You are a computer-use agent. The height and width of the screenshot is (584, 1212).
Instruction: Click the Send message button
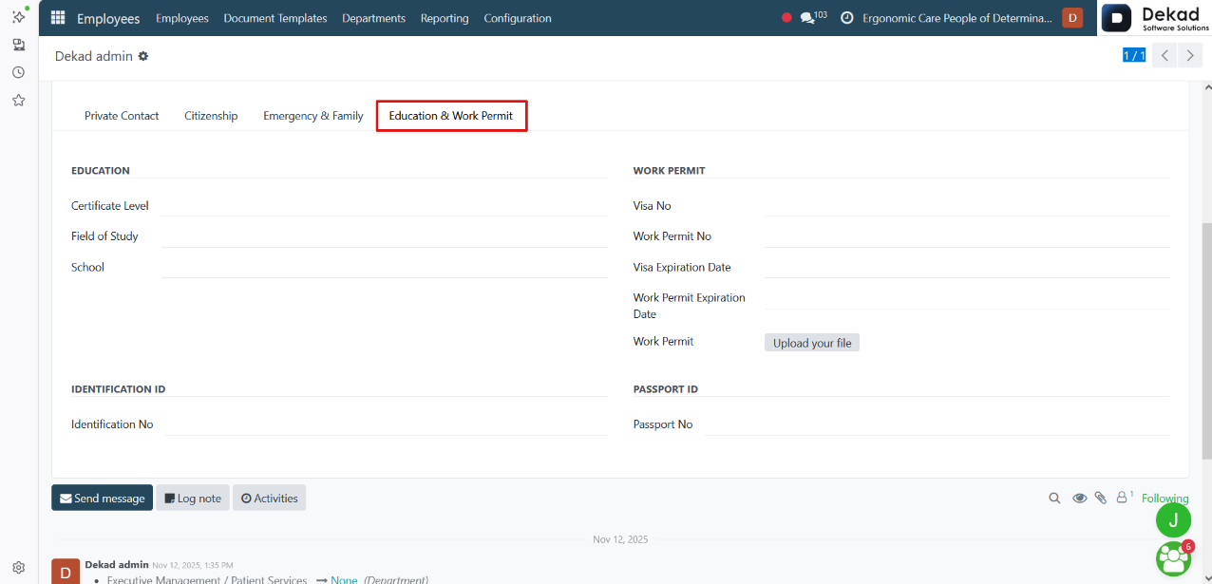102,498
